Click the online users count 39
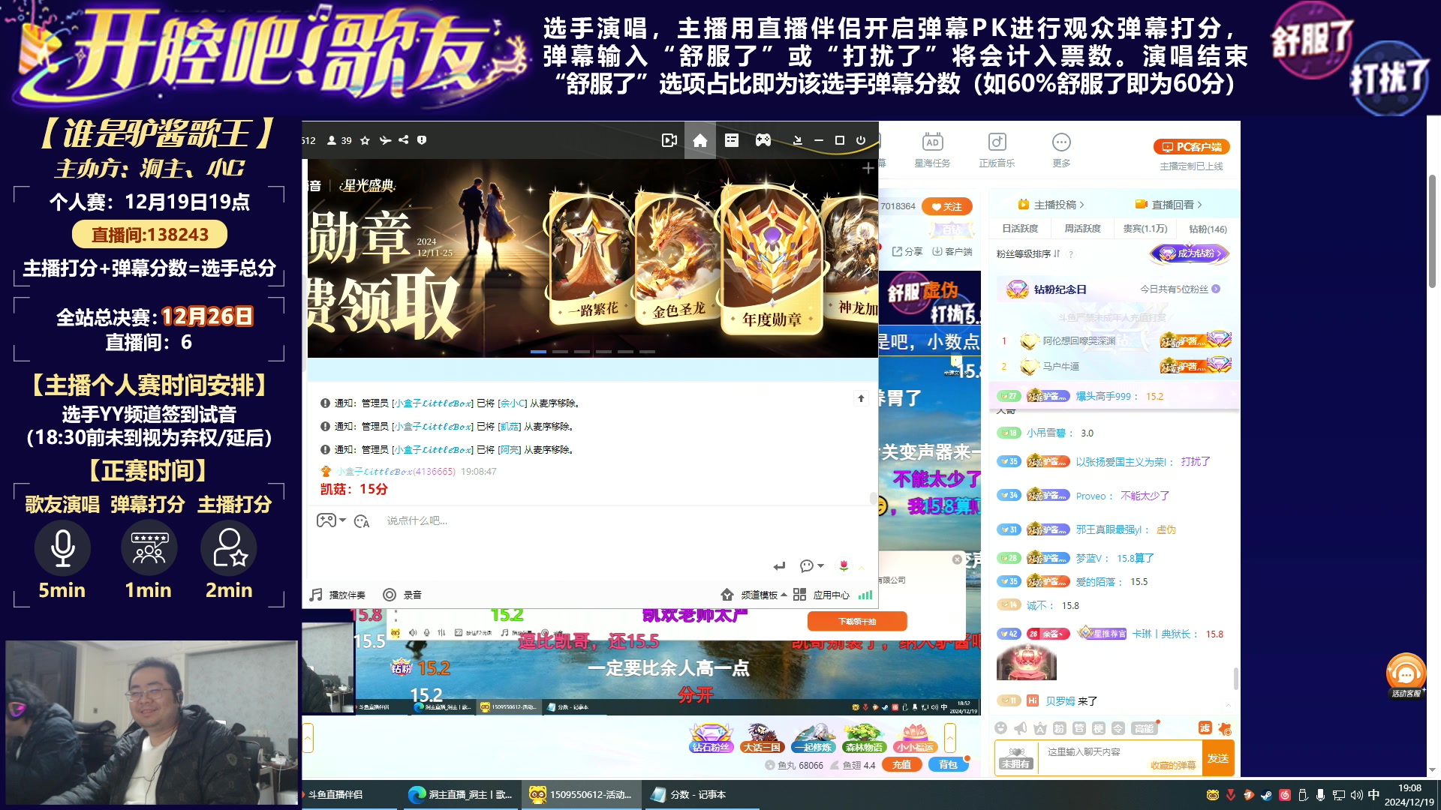 [339, 140]
